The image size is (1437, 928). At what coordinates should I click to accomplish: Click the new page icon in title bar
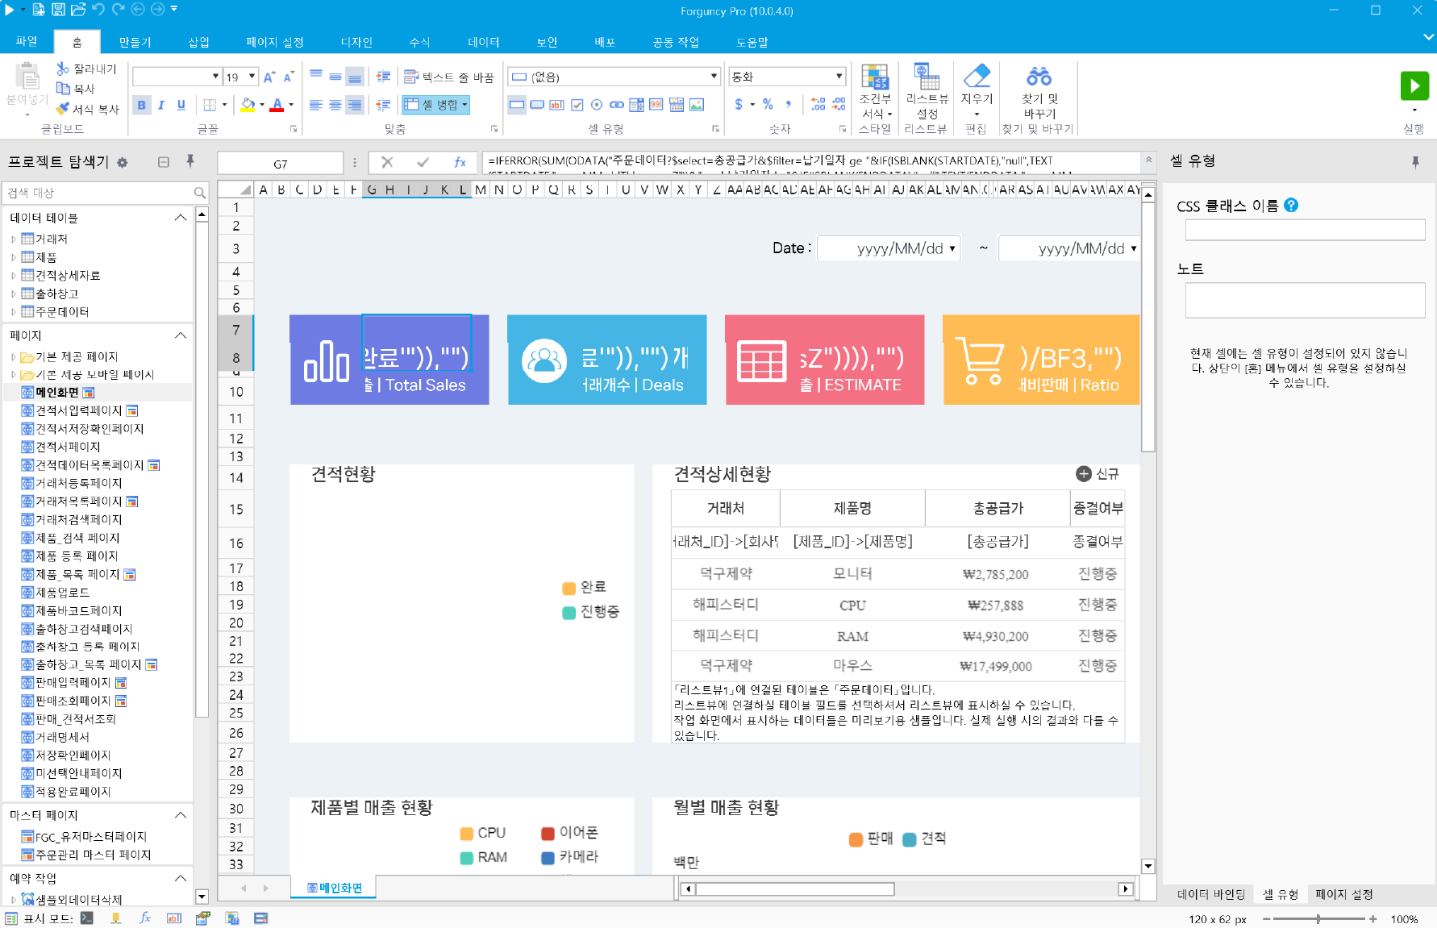(39, 10)
